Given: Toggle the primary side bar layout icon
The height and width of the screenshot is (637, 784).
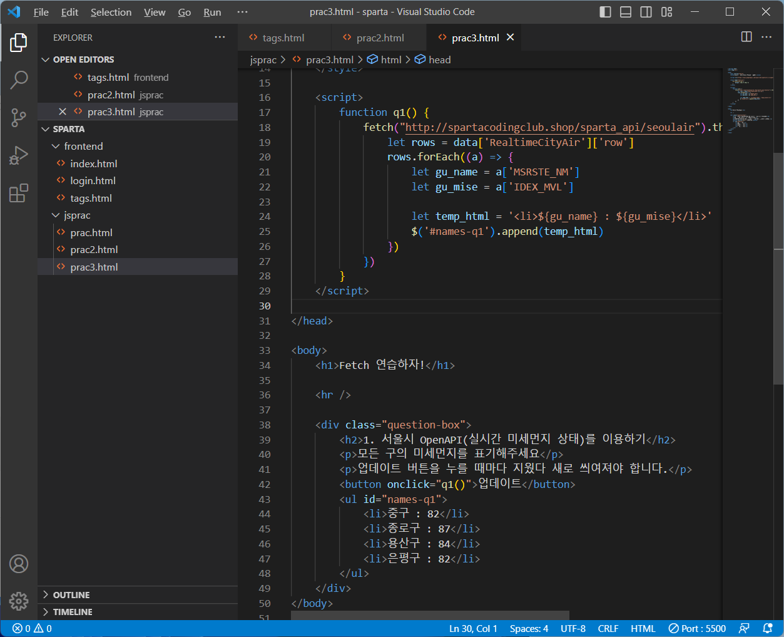Looking at the screenshot, I should [x=605, y=12].
